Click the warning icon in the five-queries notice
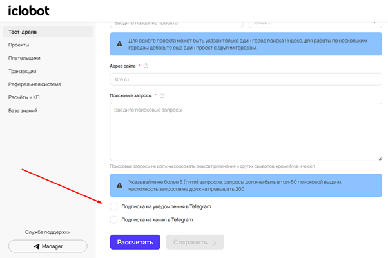Screen dimensions: 388x258 coord(120,186)
